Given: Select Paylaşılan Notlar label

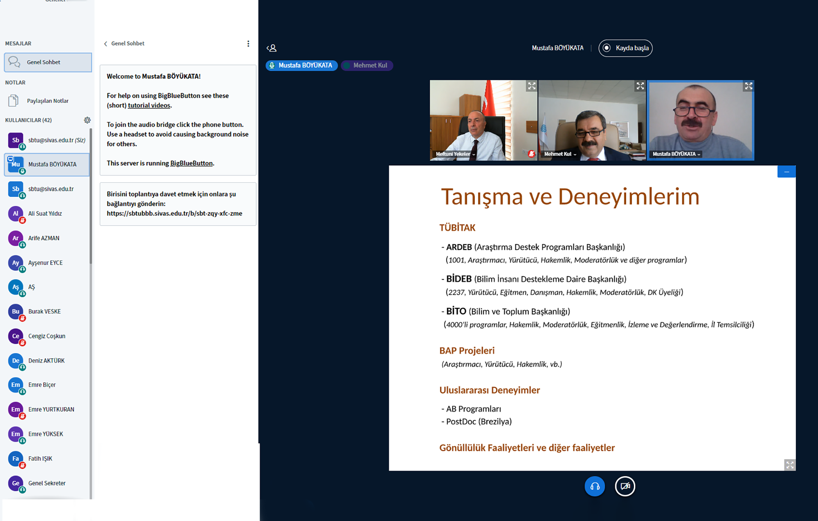Looking at the screenshot, I should click(47, 101).
